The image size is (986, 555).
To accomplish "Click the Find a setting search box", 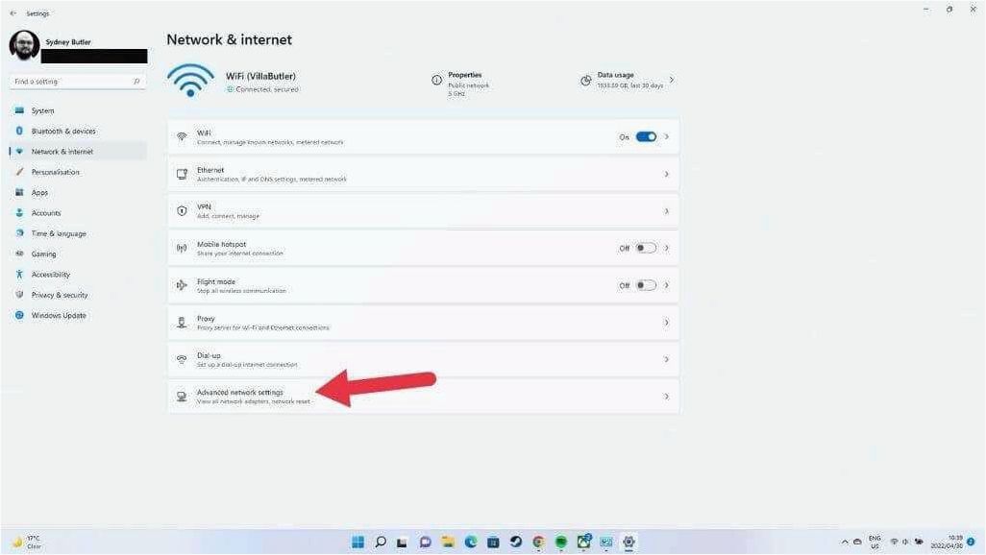I will (x=77, y=82).
